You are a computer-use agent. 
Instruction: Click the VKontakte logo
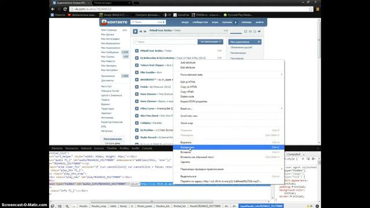point(114,22)
